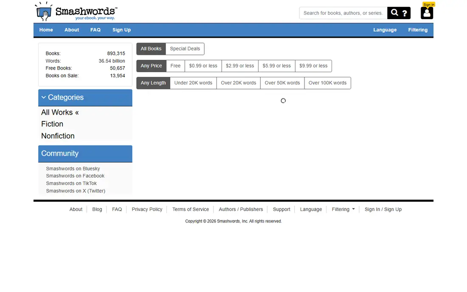The image size is (467, 292).
Task: Filter by $2.99 or less
Action: pos(240,66)
